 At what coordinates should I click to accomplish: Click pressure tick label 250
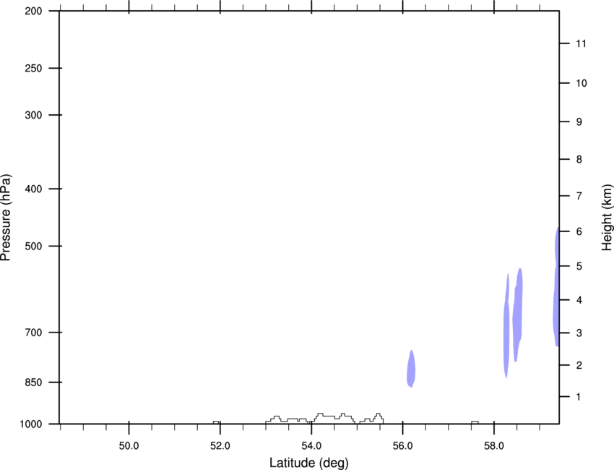pos(33,68)
